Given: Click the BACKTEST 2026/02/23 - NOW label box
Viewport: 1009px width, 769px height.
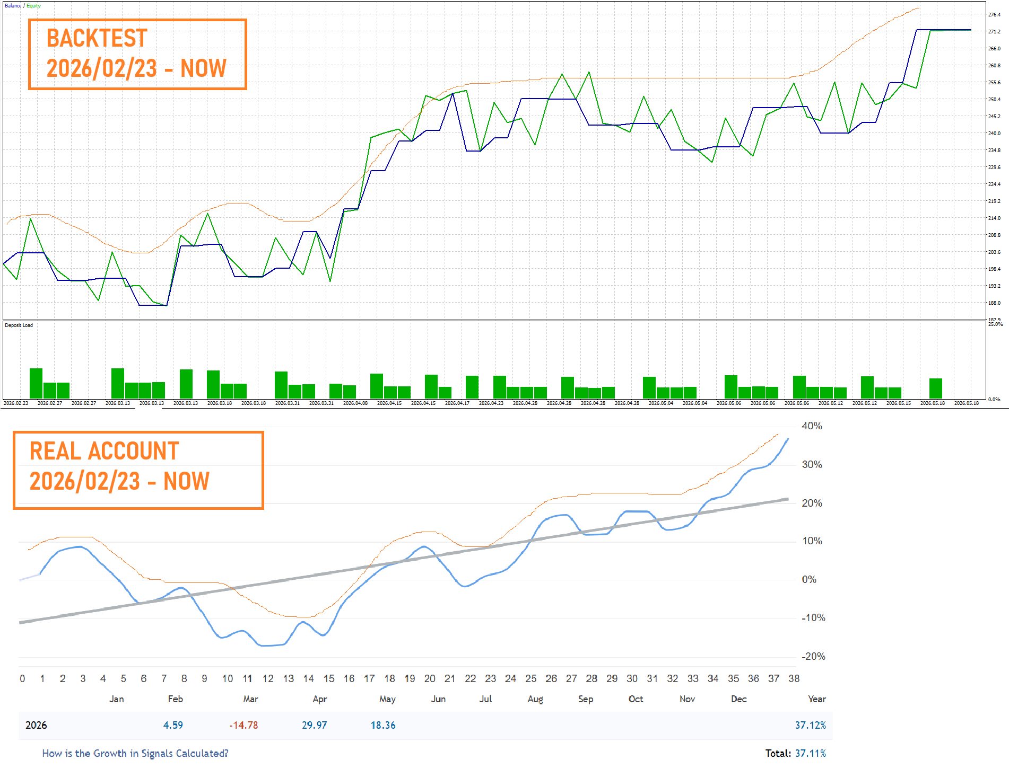Looking at the screenshot, I should 137,54.
